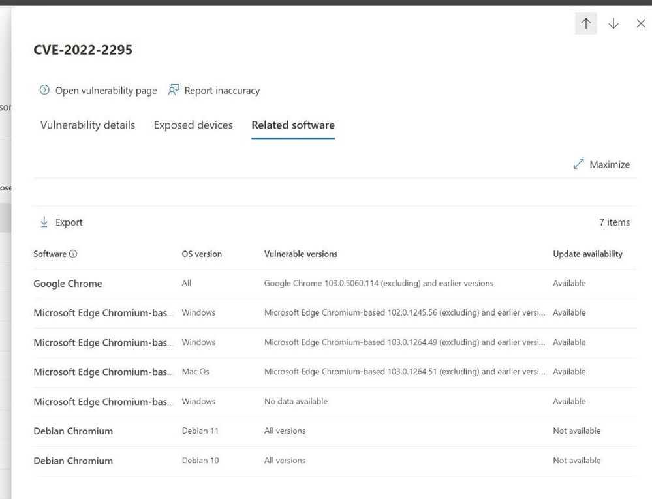Switch to the Exposed devices tab

pyautogui.click(x=193, y=125)
